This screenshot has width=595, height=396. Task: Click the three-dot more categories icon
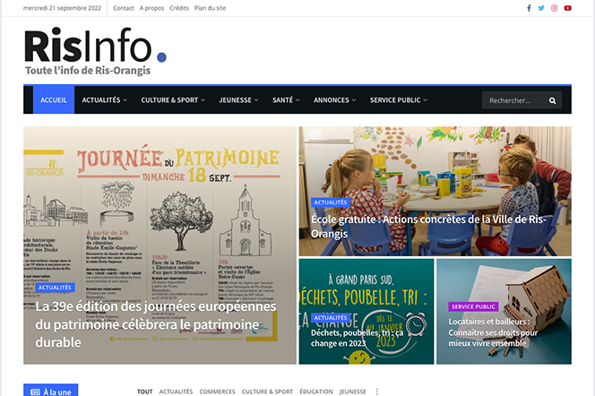pyautogui.click(x=377, y=392)
